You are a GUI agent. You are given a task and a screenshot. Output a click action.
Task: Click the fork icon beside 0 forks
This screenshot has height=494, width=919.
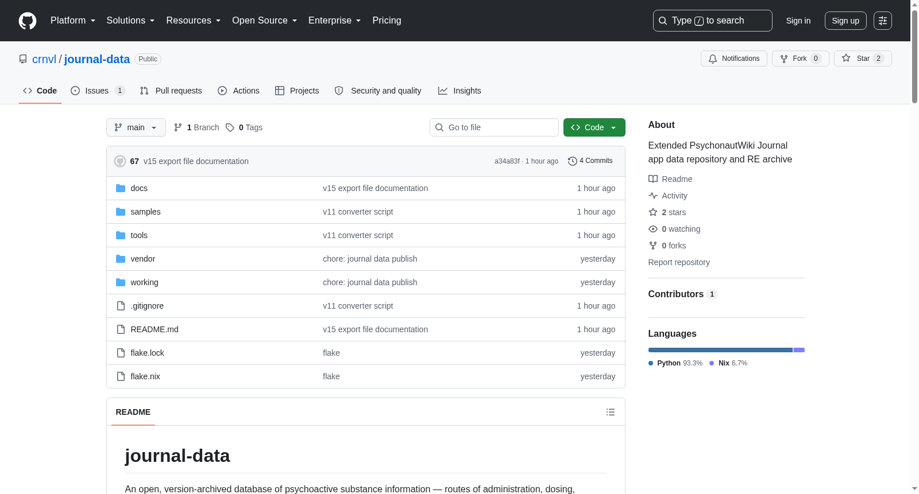[x=653, y=246]
